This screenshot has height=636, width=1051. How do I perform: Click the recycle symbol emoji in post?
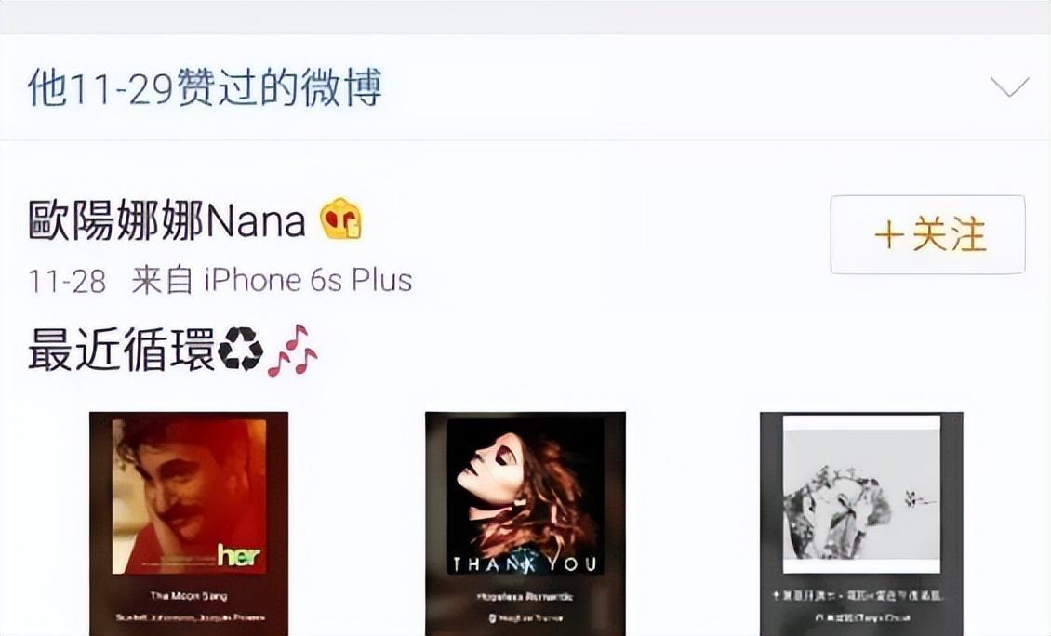coord(241,349)
